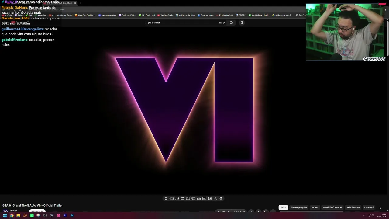Click the YouTube search magnifier button
389x219 pixels.
point(231,23)
